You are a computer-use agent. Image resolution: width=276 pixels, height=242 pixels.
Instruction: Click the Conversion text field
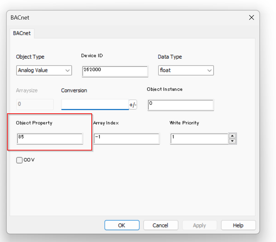point(95,104)
